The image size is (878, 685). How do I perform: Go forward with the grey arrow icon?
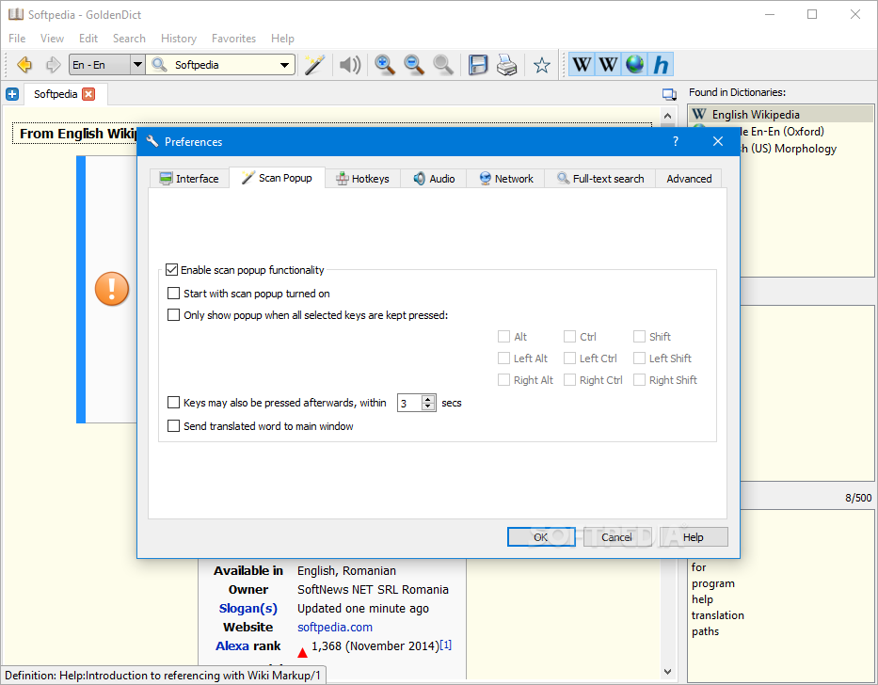click(53, 65)
